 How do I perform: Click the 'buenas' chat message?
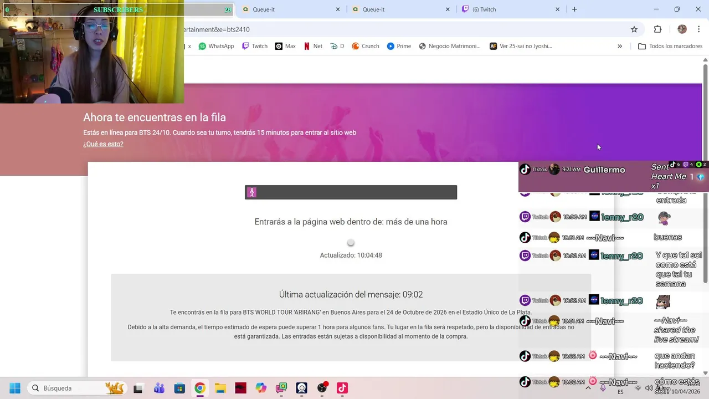click(667, 237)
